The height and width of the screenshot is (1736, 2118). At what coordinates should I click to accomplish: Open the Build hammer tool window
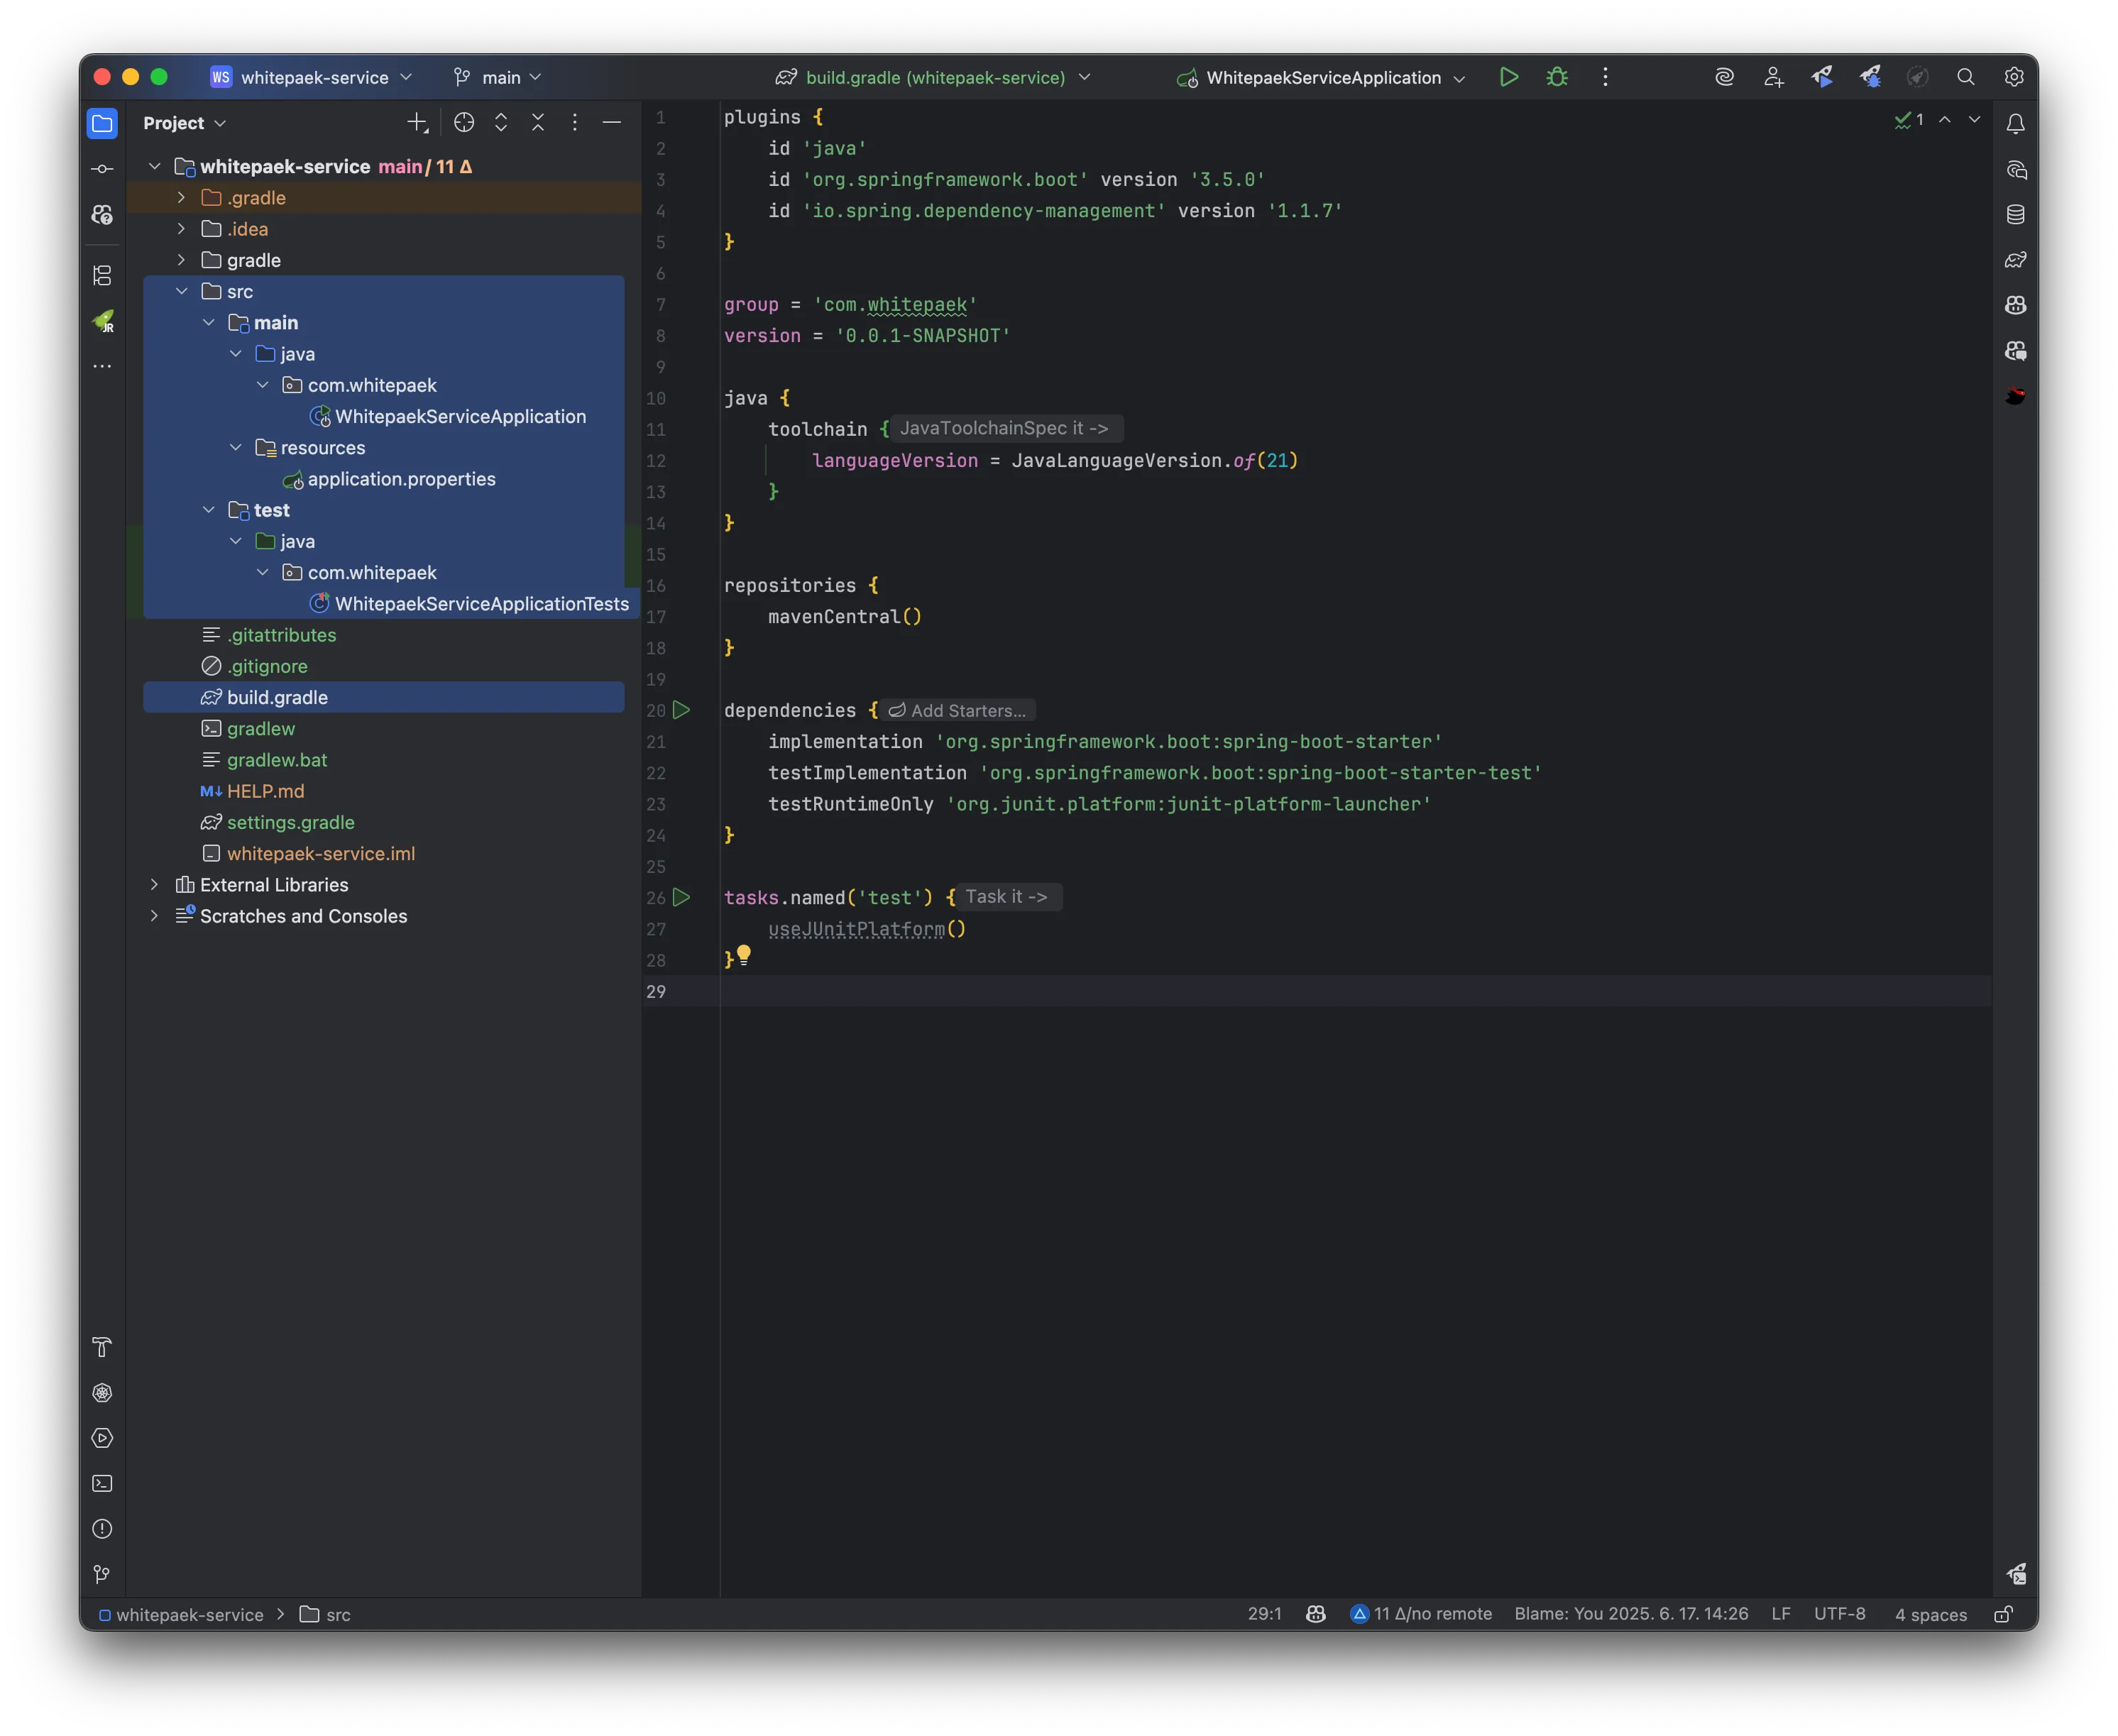click(102, 1347)
